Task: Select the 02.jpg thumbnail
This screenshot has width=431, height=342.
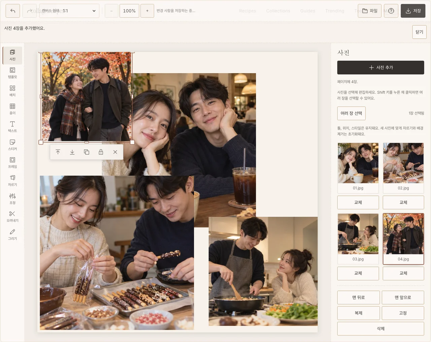Action: point(403,168)
